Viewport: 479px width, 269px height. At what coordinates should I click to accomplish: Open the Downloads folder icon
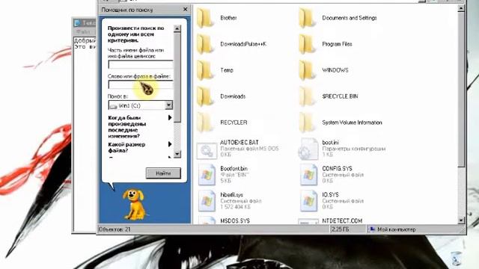click(x=204, y=96)
